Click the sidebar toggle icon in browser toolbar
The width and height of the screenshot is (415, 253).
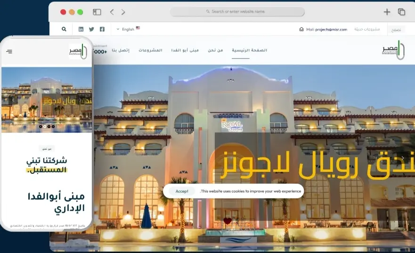97,12
